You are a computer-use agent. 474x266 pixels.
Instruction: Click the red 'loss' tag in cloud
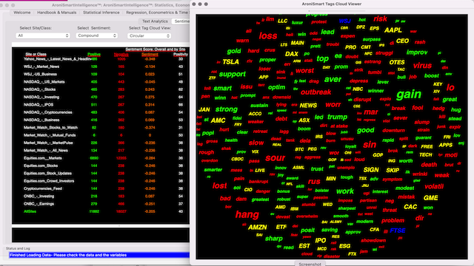(x=268, y=36)
